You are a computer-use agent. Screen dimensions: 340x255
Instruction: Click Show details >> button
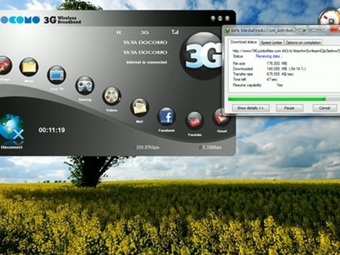[x=251, y=108]
